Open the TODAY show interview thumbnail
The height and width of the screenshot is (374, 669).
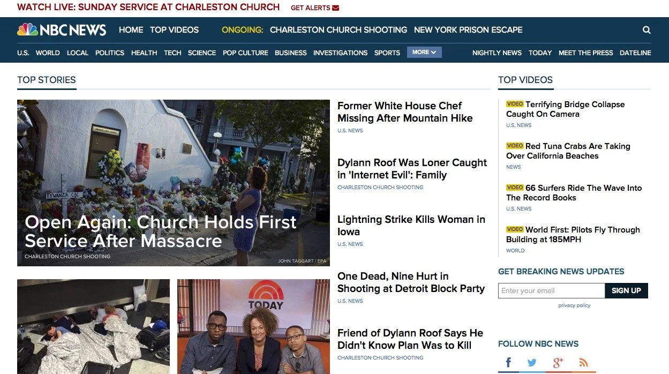[253, 326]
